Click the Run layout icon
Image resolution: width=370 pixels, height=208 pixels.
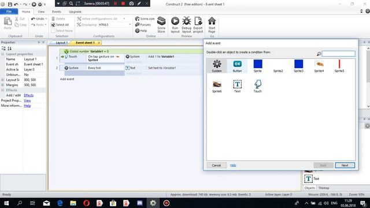click(175, 24)
